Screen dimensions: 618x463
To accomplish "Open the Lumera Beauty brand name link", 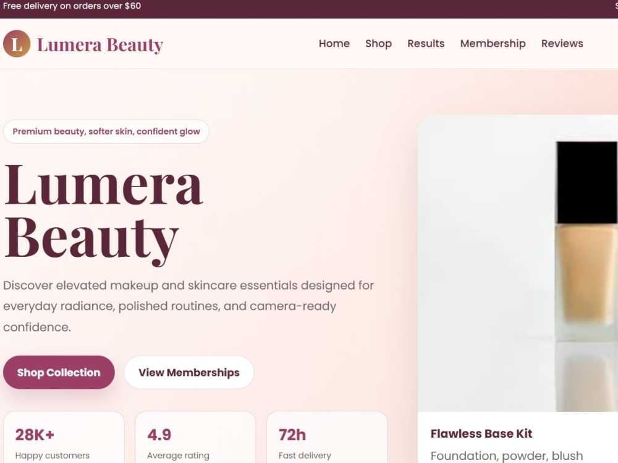I will tap(100, 44).
